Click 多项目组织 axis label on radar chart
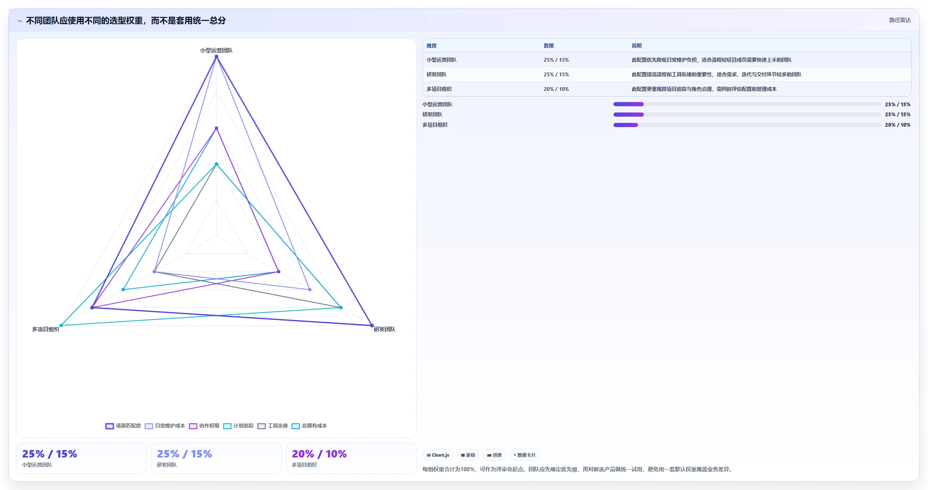This screenshot has width=928, height=490. pos(45,329)
